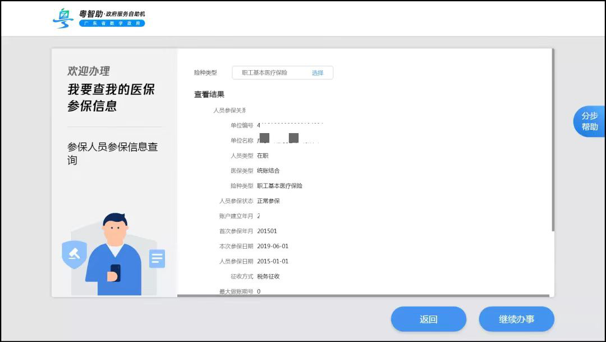Click the 征收方式 value 税务征收
The height and width of the screenshot is (342, 606).
pyautogui.click(x=268, y=276)
